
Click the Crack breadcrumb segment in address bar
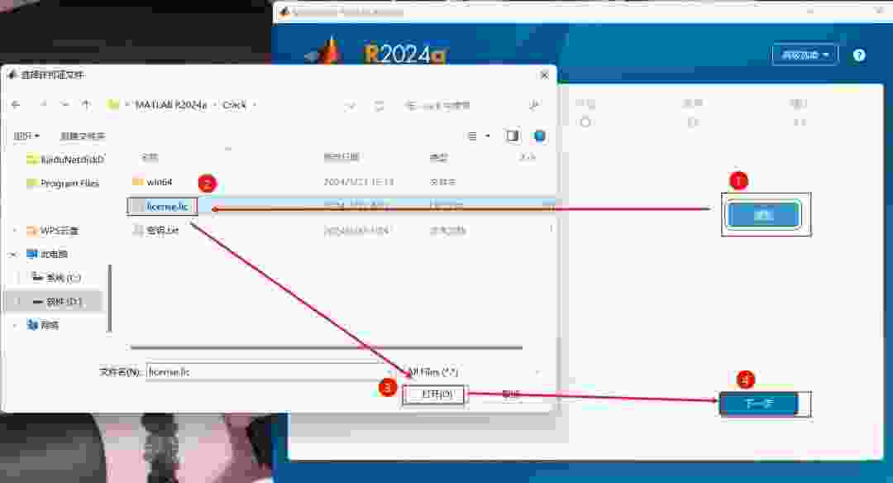tap(234, 105)
